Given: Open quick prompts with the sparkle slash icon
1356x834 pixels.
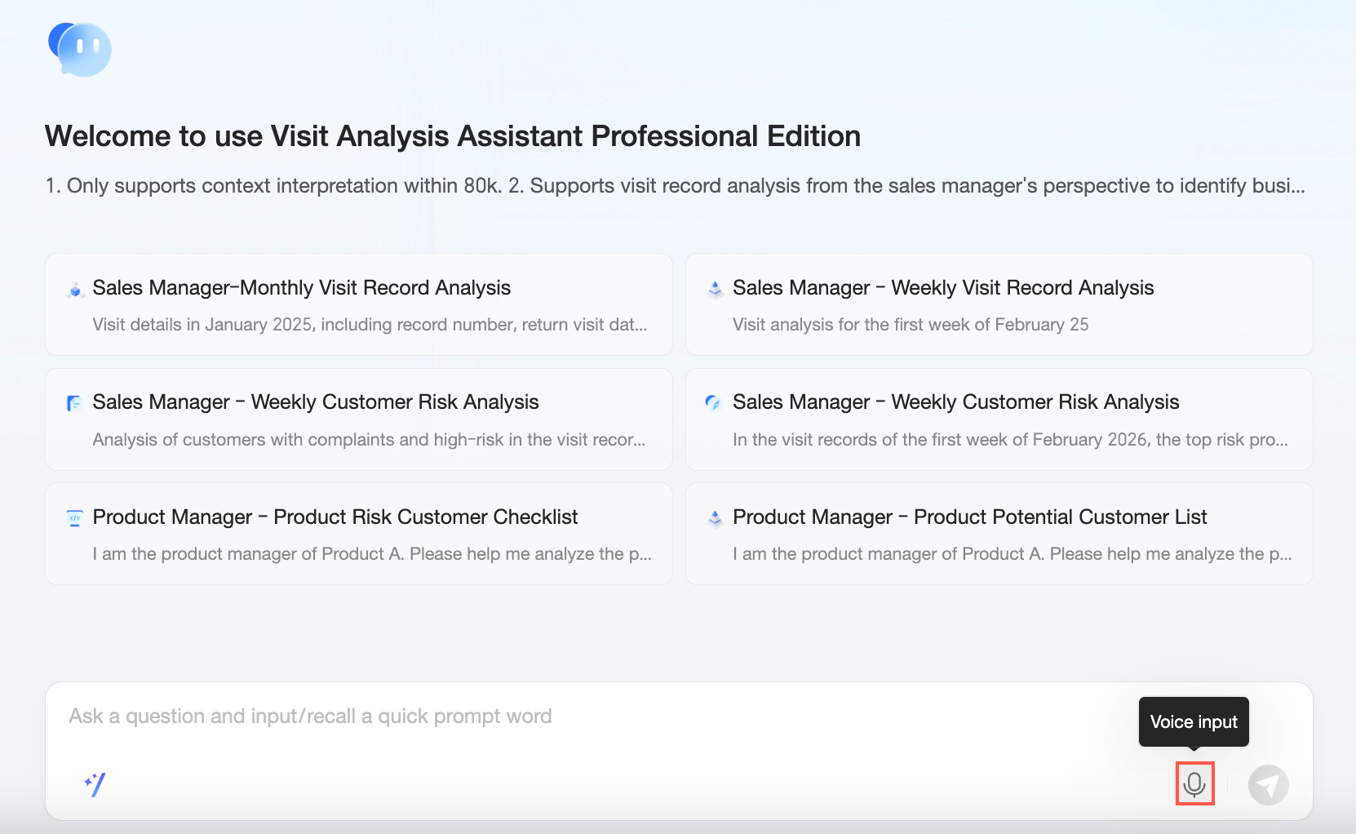Looking at the screenshot, I should pyautogui.click(x=95, y=784).
